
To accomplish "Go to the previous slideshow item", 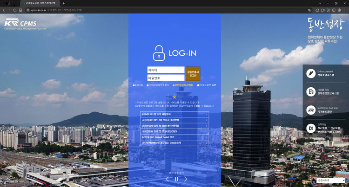I will click(x=168, y=179).
